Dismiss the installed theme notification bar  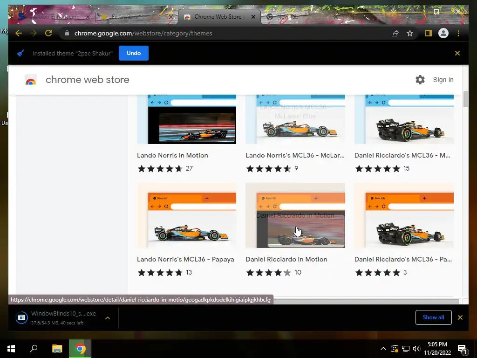click(457, 53)
